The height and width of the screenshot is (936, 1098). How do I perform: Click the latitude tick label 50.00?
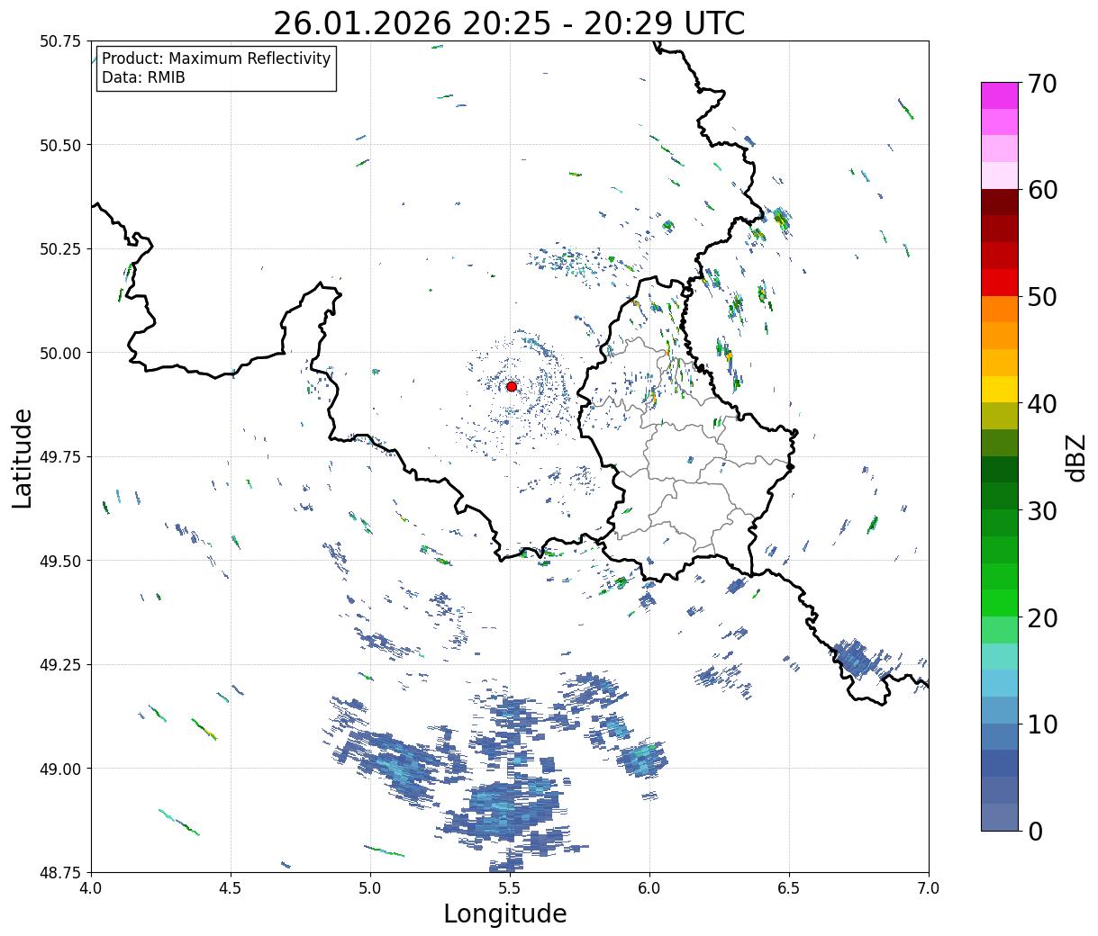click(60, 353)
